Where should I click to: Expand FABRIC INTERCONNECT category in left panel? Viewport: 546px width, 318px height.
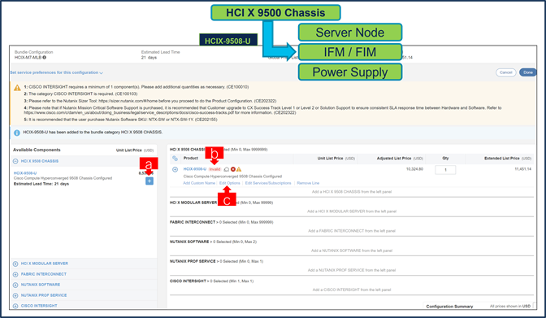tap(15, 274)
